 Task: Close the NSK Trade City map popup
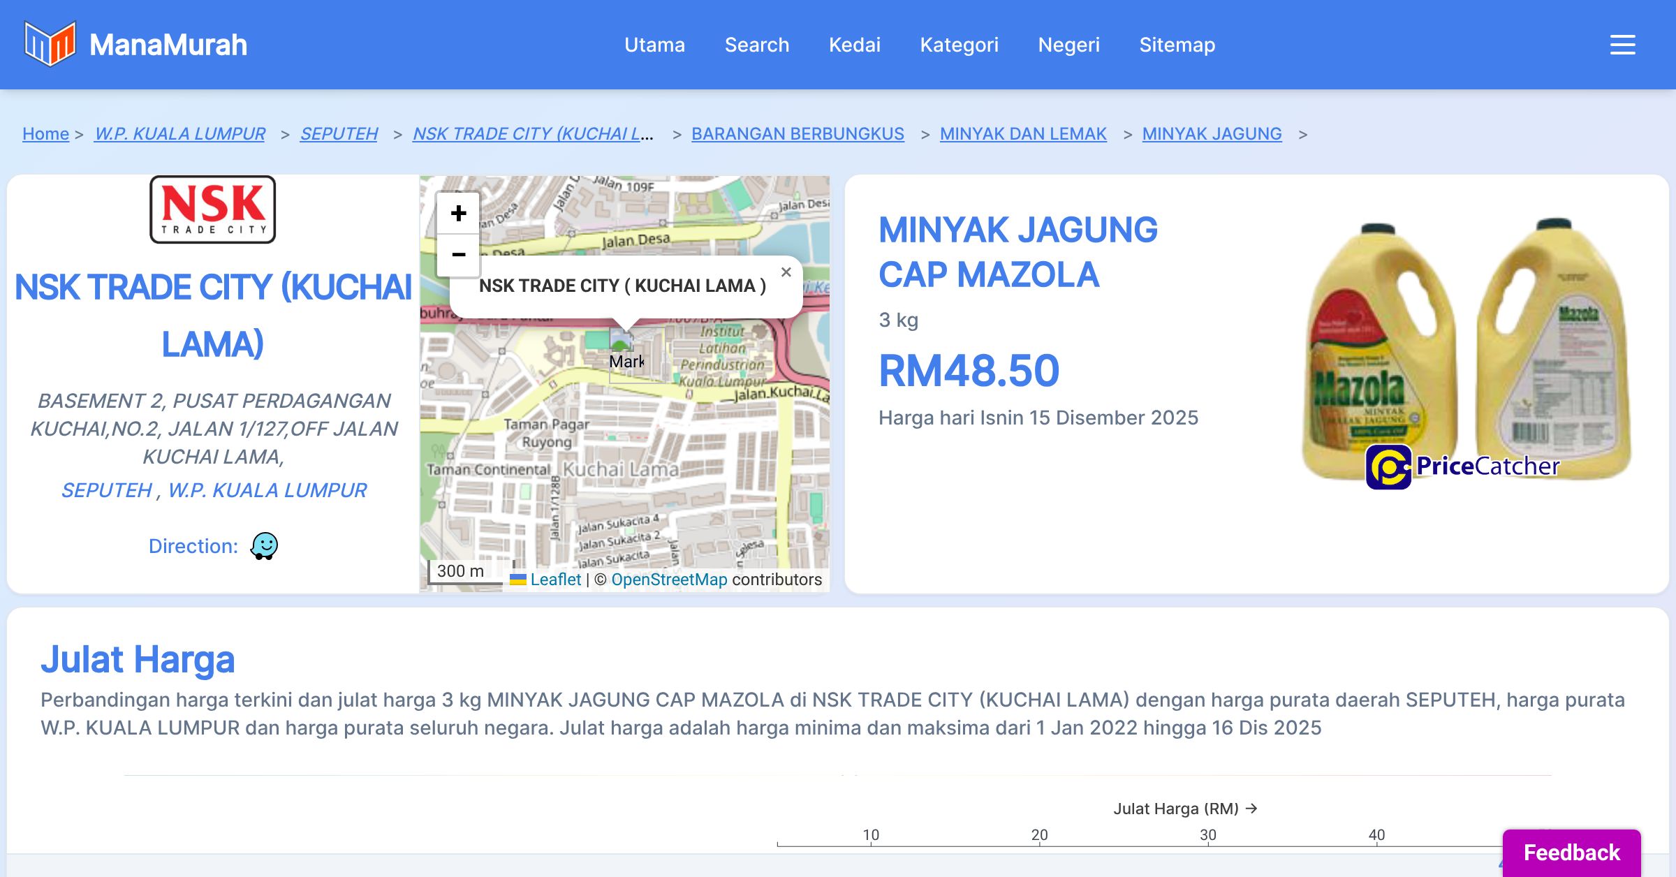pos(786,272)
